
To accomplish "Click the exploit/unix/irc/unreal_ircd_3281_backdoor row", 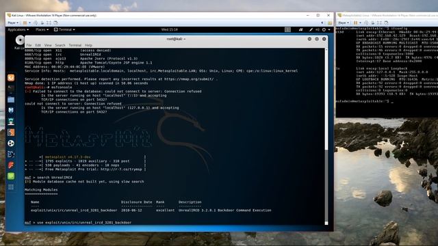I will tap(151, 210).
